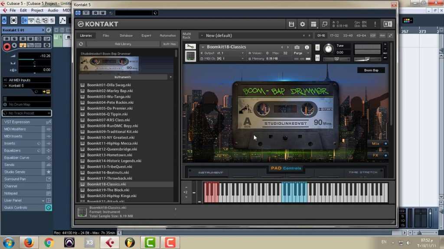The image size is (444, 249).
Task: Click the Cubase Open Mixer toolbar icon
Action: coord(52,20)
